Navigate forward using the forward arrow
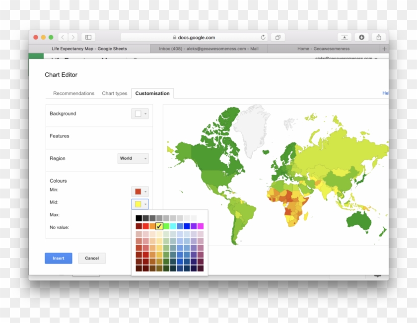This screenshot has height=323, width=417. click(72, 37)
